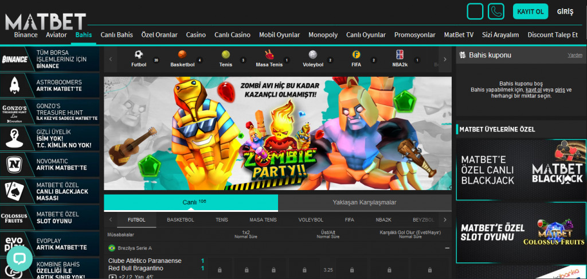Image resolution: width=587 pixels, height=279 pixels.
Task: Click giriş link in bet slip
Action: (559, 90)
